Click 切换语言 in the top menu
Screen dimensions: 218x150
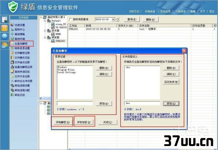(x=181, y=11)
